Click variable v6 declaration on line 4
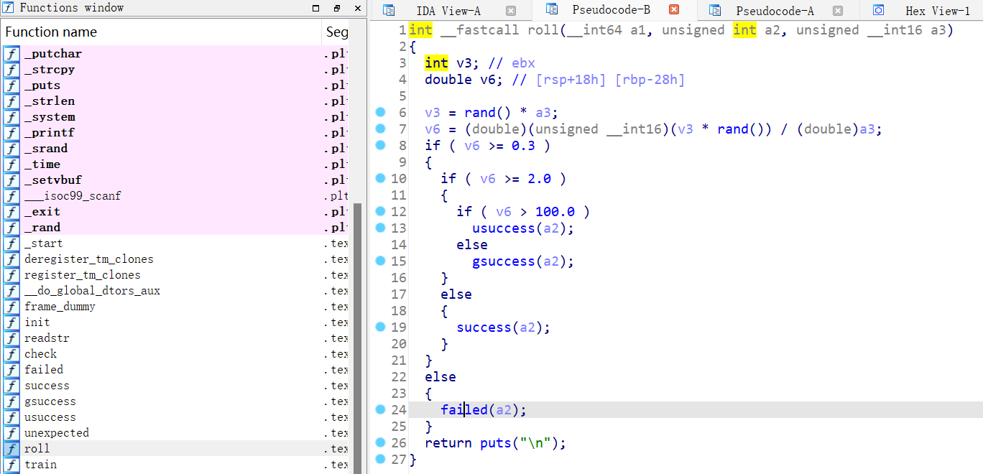The width and height of the screenshot is (983, 474). click(x=488, y=80)
